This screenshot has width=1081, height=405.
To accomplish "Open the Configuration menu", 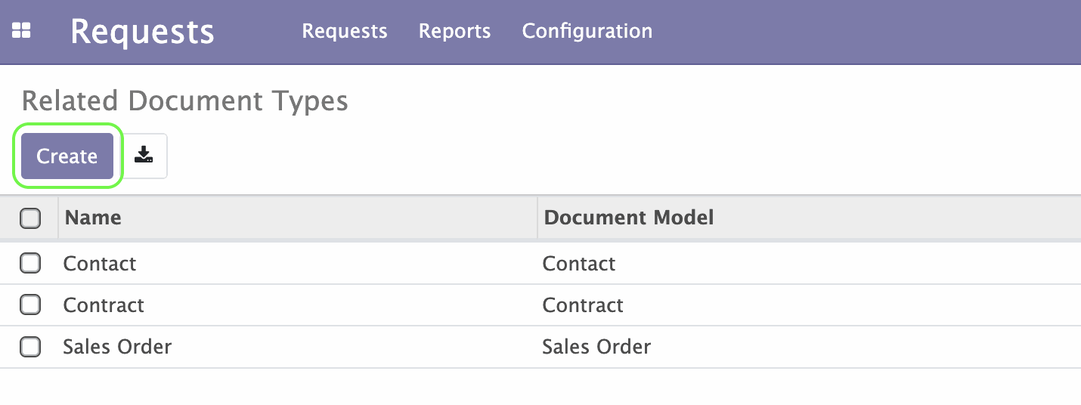I will point(587,31).
